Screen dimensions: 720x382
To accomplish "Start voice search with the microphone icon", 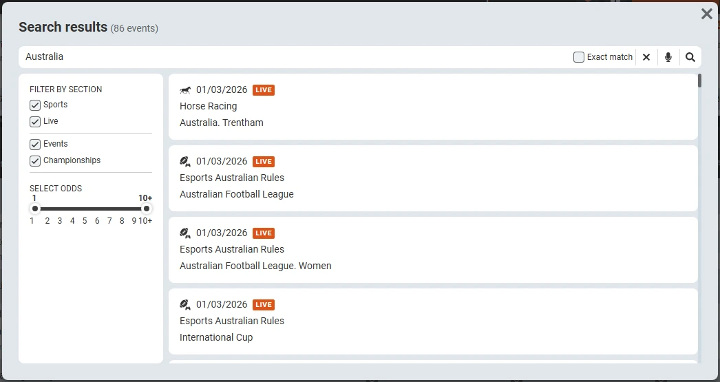I will 668,57.
